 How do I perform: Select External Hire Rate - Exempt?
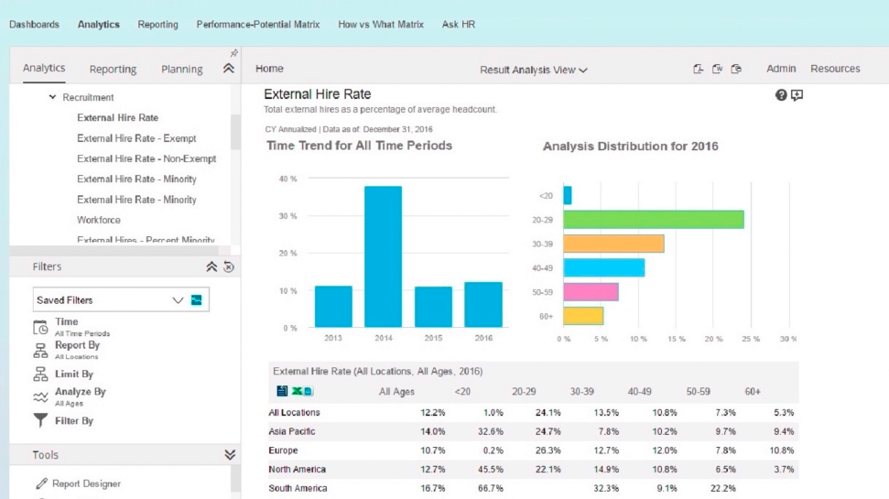[x=136, y=138]
